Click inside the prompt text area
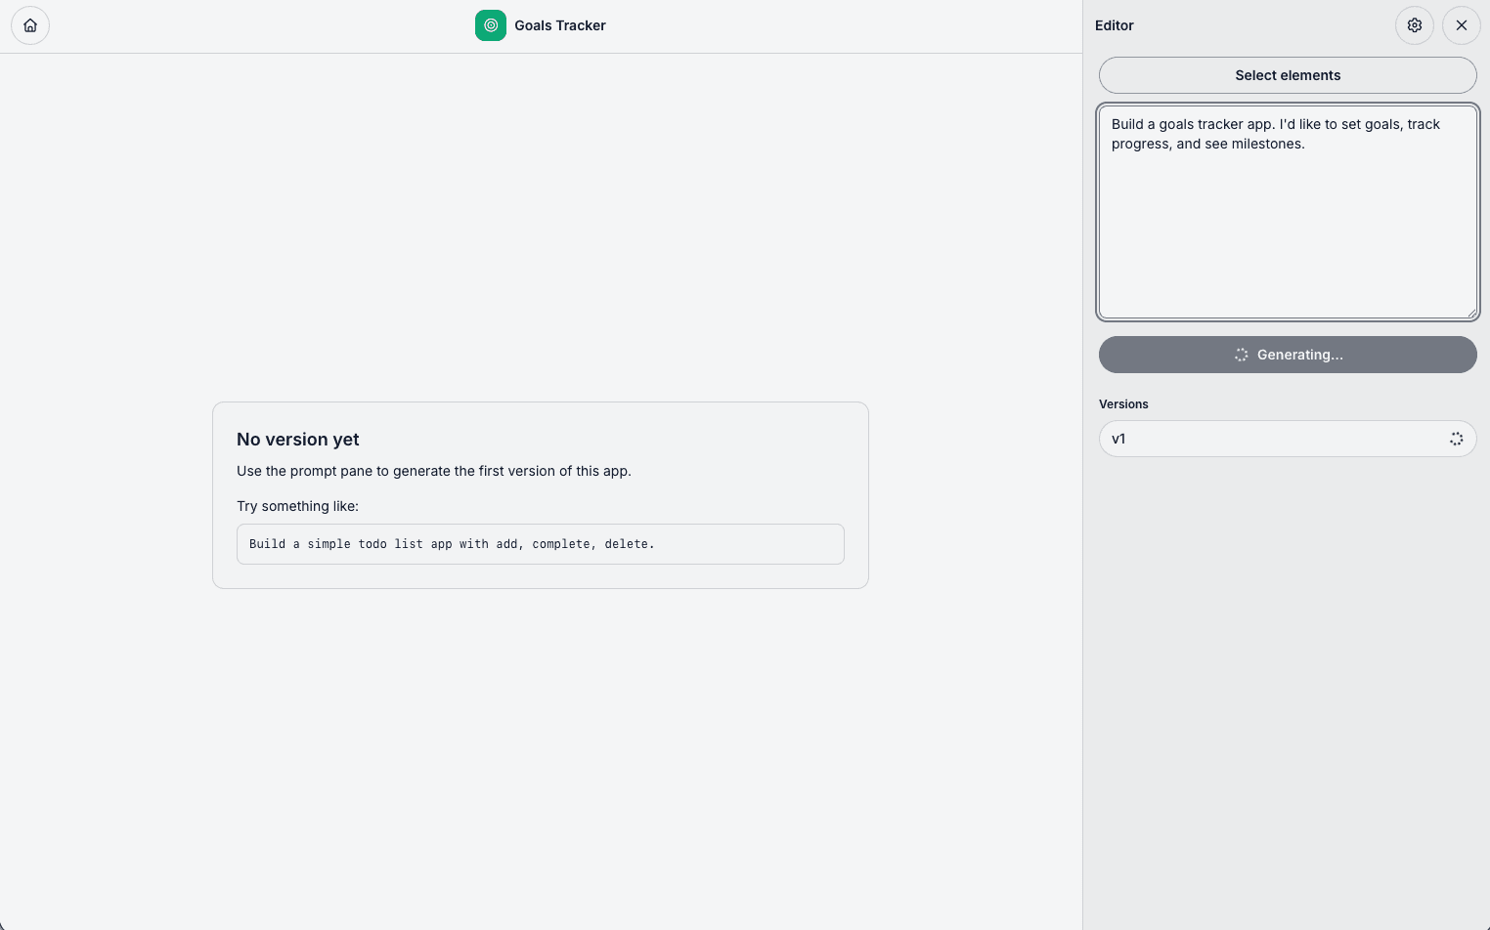1490x930 pixels. point(1288,211)
